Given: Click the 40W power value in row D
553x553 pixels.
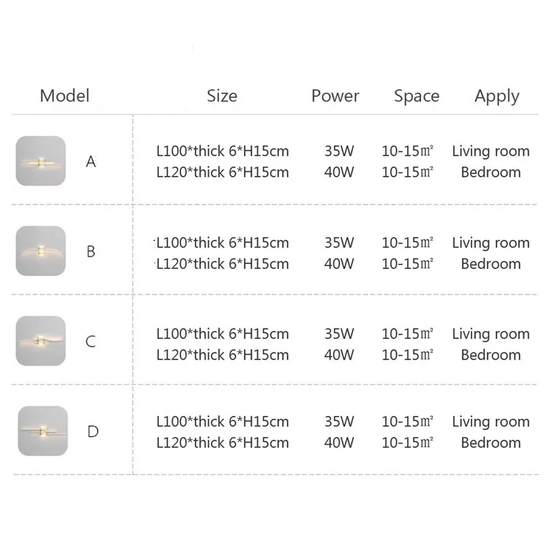Looking at the screenshot, I should [x=339, y=442].
